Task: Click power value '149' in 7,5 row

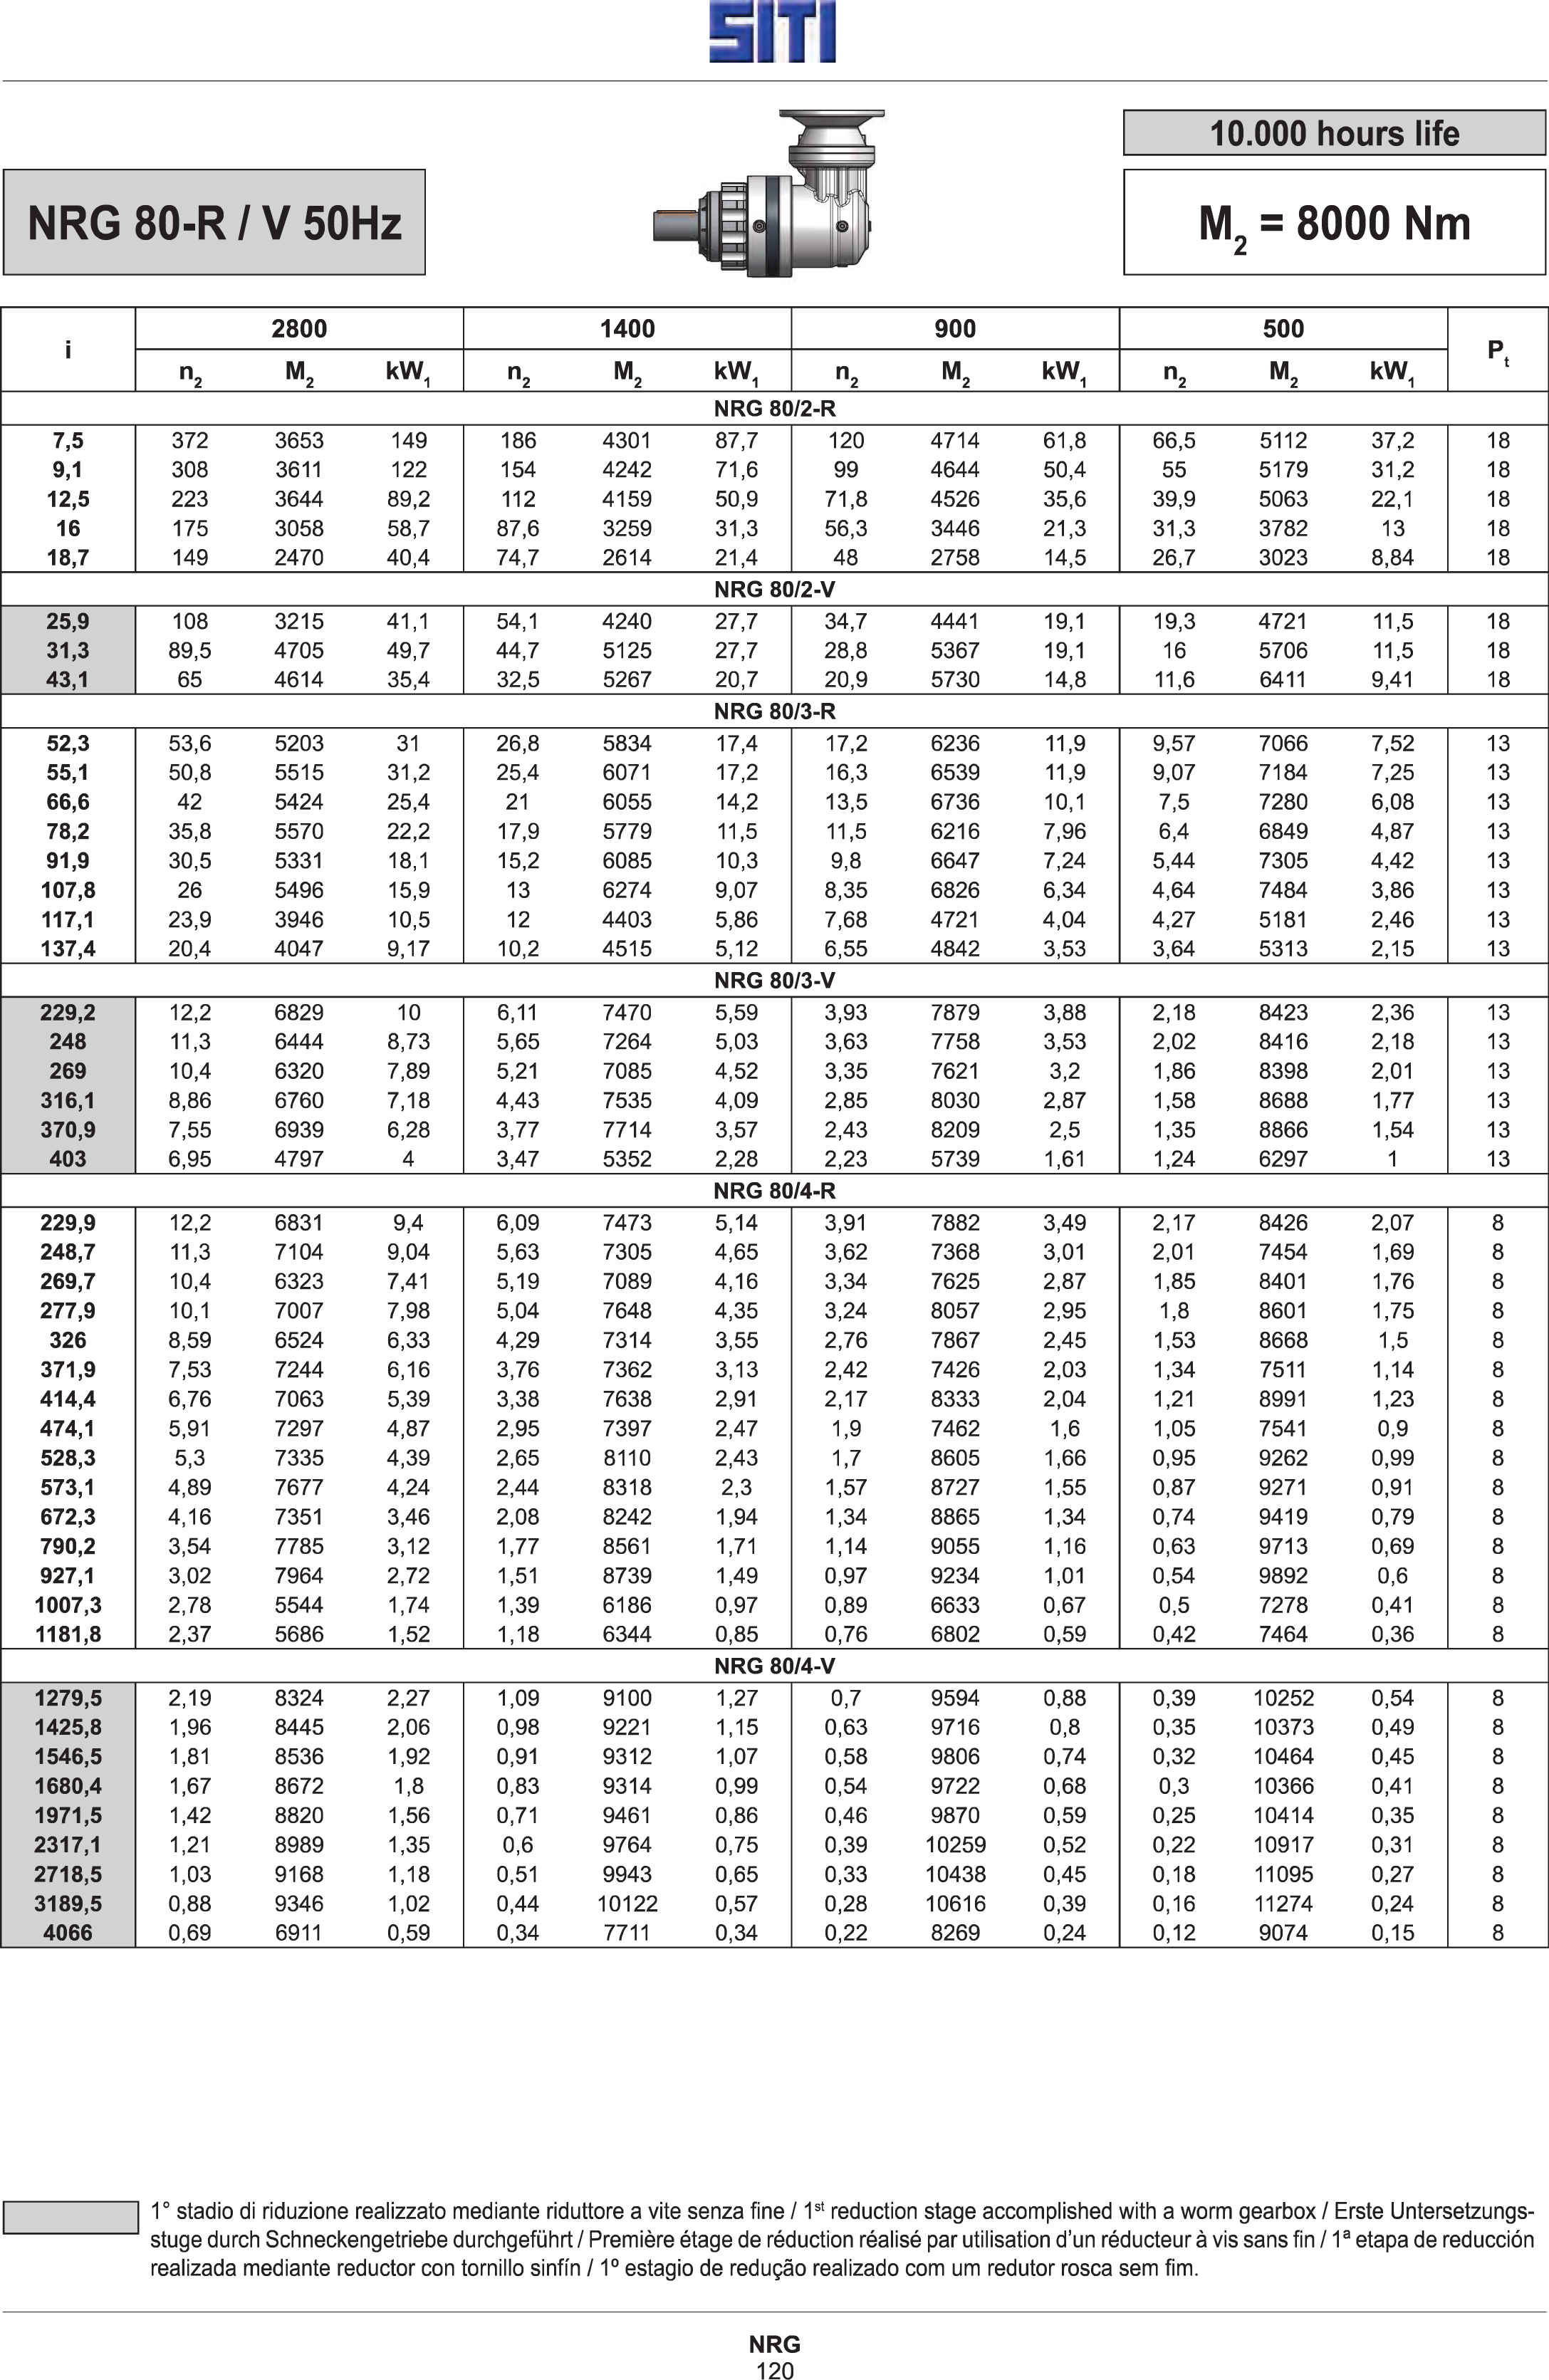Action: [409, 440]
